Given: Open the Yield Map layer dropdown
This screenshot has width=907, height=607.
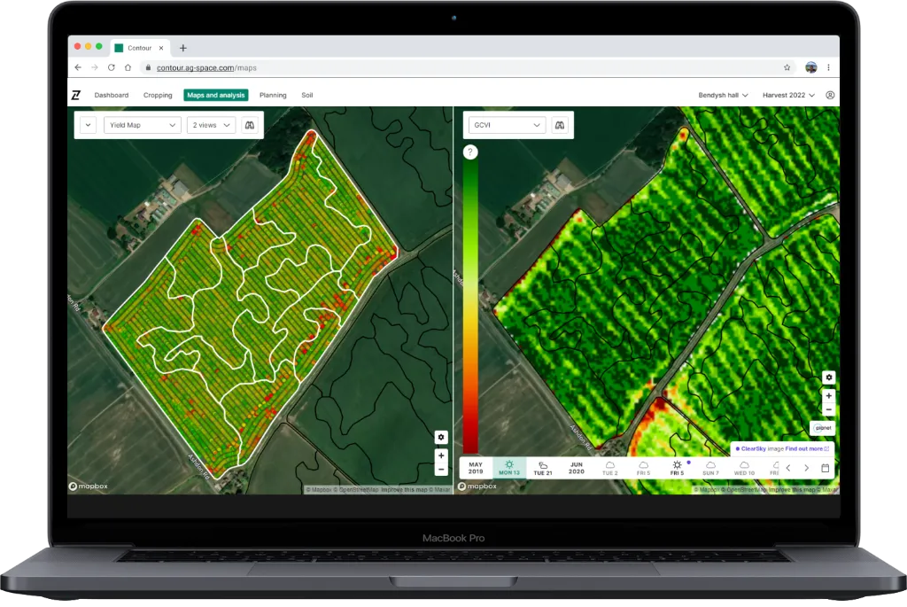Looking at the screenshot, I should 143,125.
